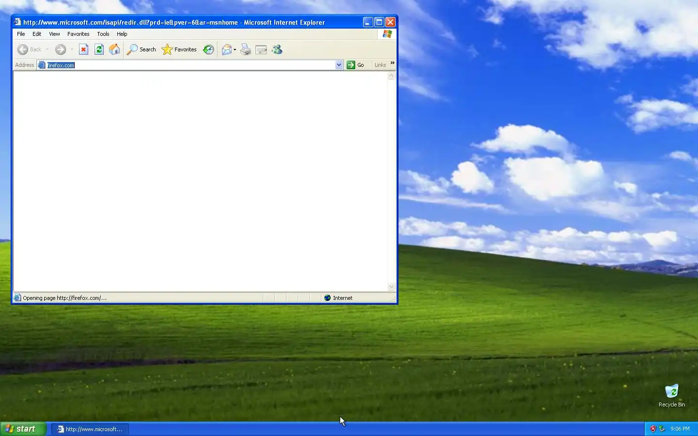
Task: Go back with the Back button
Action: [29, 49]
